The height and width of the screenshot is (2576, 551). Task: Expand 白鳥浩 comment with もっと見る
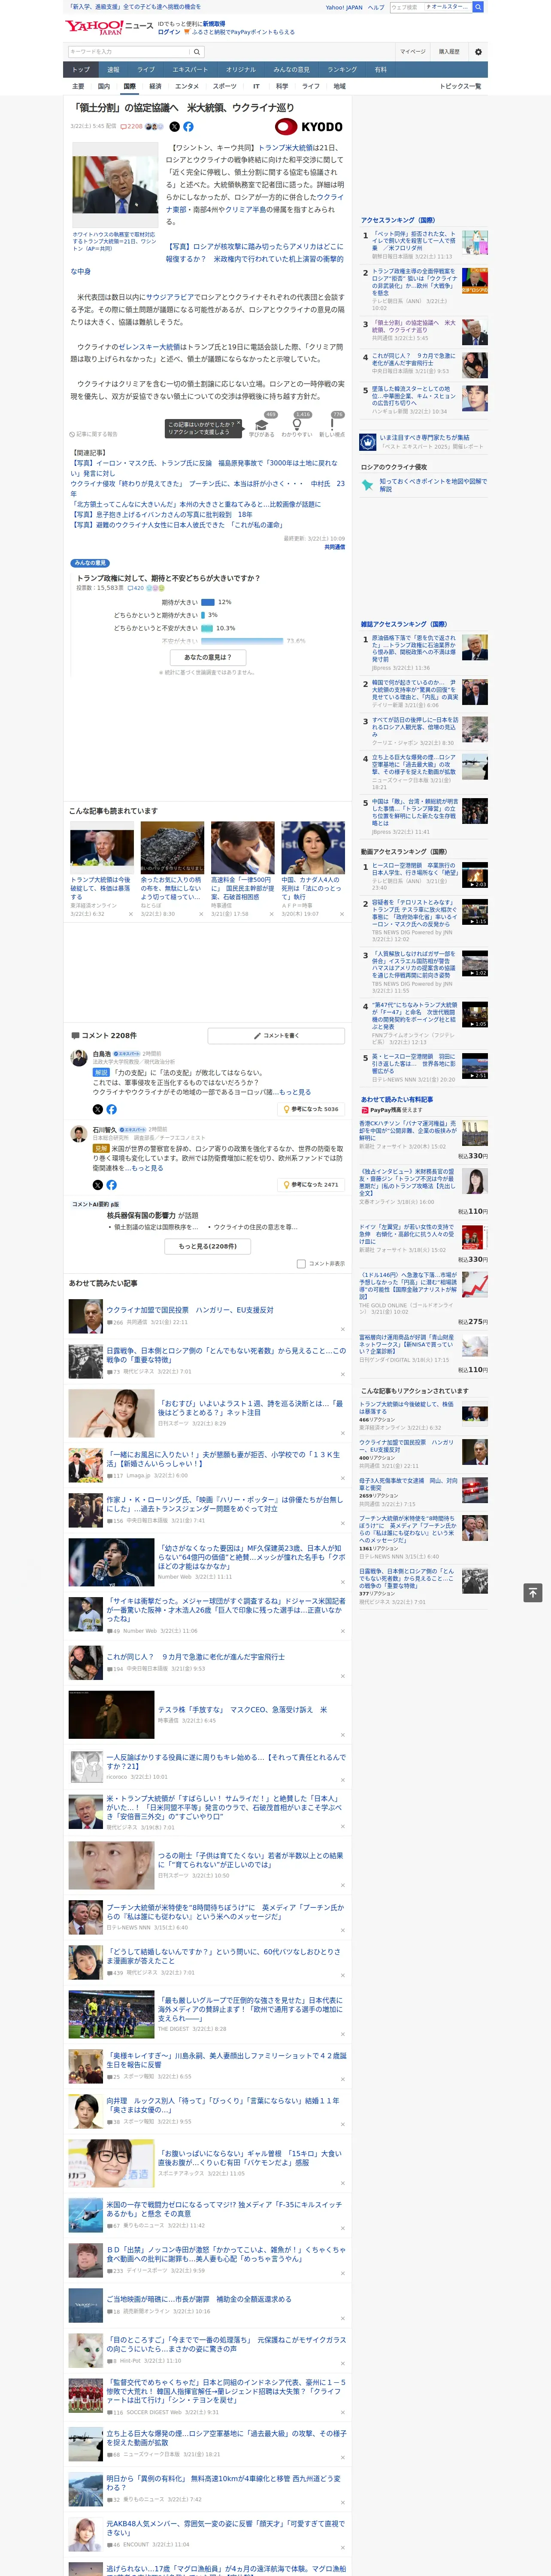(295, 1092)
